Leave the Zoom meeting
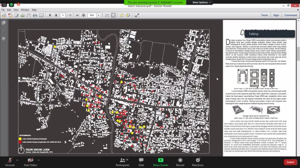Viewport: 300px width, 168px height. click(290, 162)
